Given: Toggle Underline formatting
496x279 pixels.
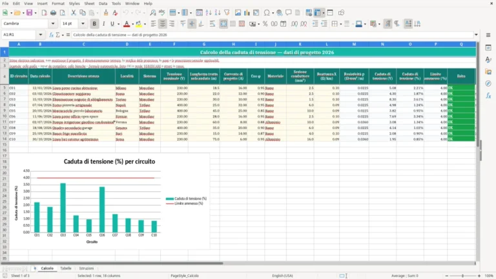Looking at the screenshot, I should (112, 24).
